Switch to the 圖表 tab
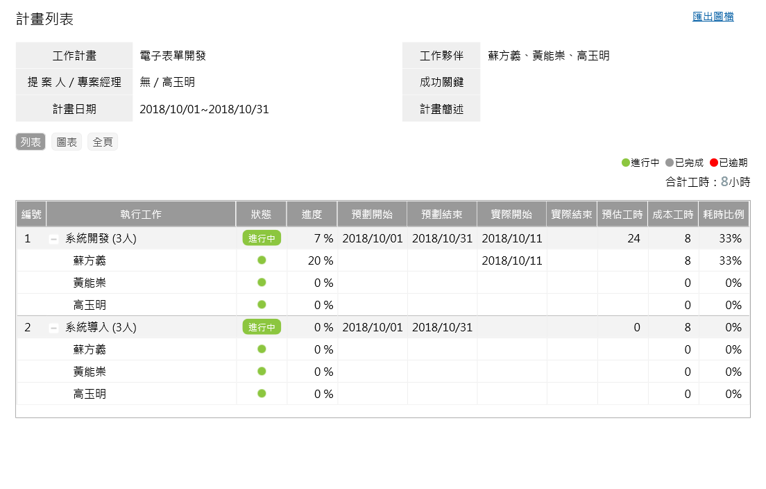The width and height of the screenshot is (766, 489). (x=67, y=142)
